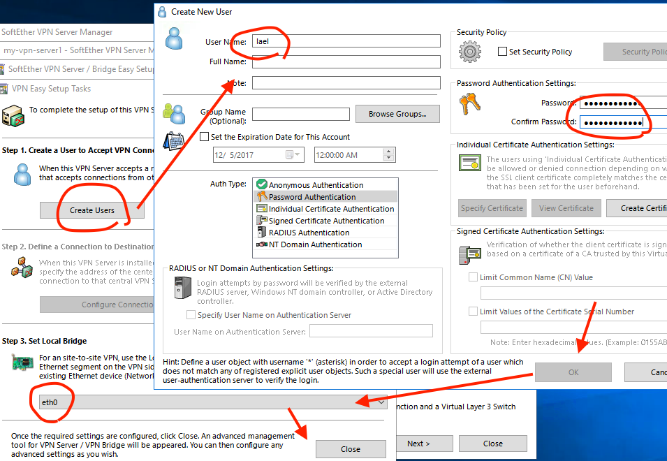The height and width of the screenshot is (461, 667).
Task: Click the gear icon in Security Policy
Action: point(470,52)
